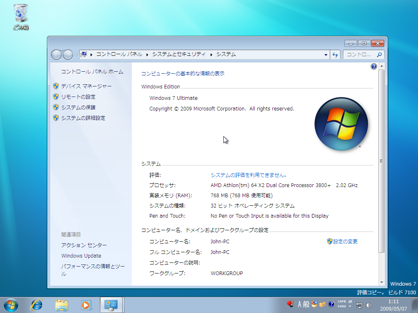This screenshot has height=313, width=418.
Task: Select the "WORKGROUP" value
Action: 227,273
